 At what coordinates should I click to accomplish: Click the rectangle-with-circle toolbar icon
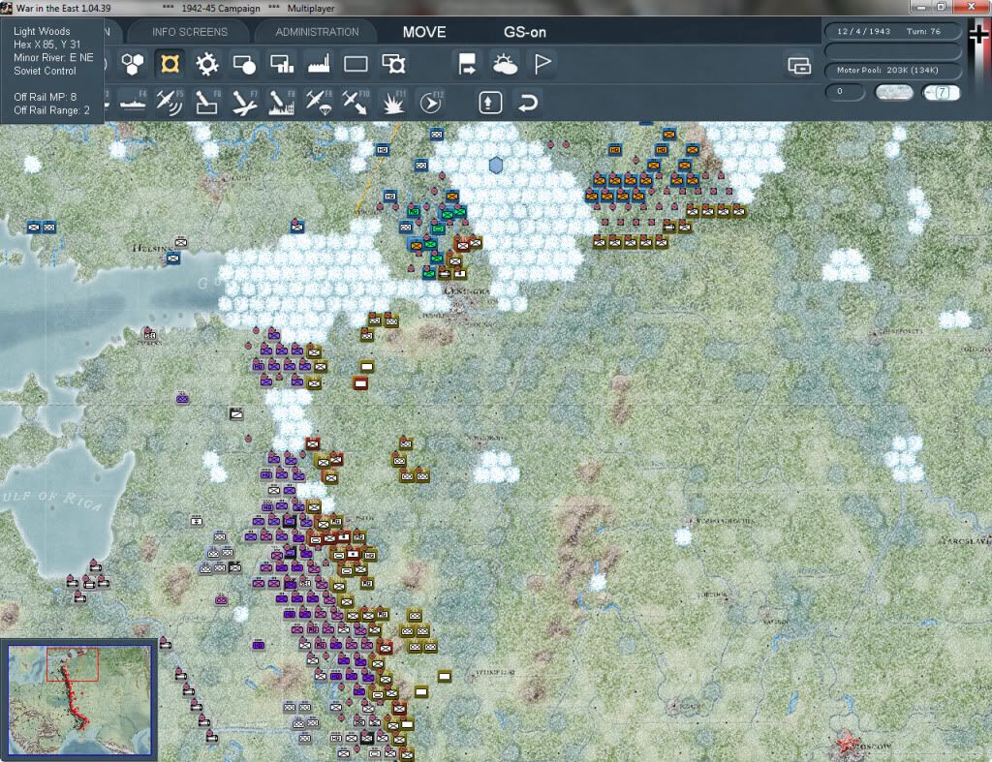tap(244, 64)
